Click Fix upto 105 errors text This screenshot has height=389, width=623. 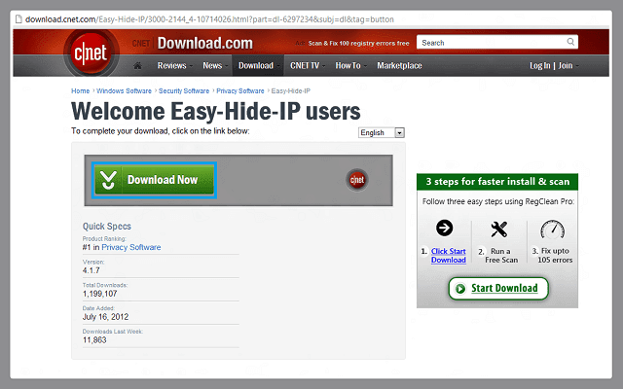(x=555, y=256)
